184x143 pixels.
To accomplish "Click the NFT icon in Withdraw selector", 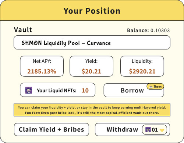I will tap(148, 130).
